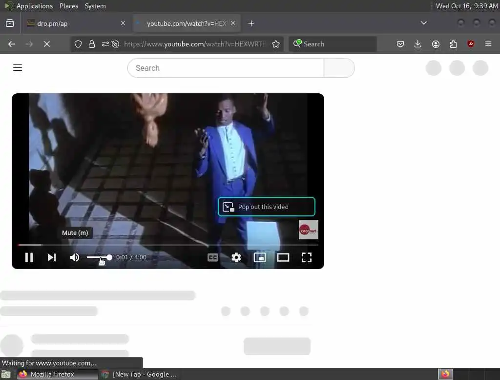Image resolution: width=500 pixels, height=380 pixels.
Task: Switch to New Tab - Google taskbar window
Action: (140, 374)
